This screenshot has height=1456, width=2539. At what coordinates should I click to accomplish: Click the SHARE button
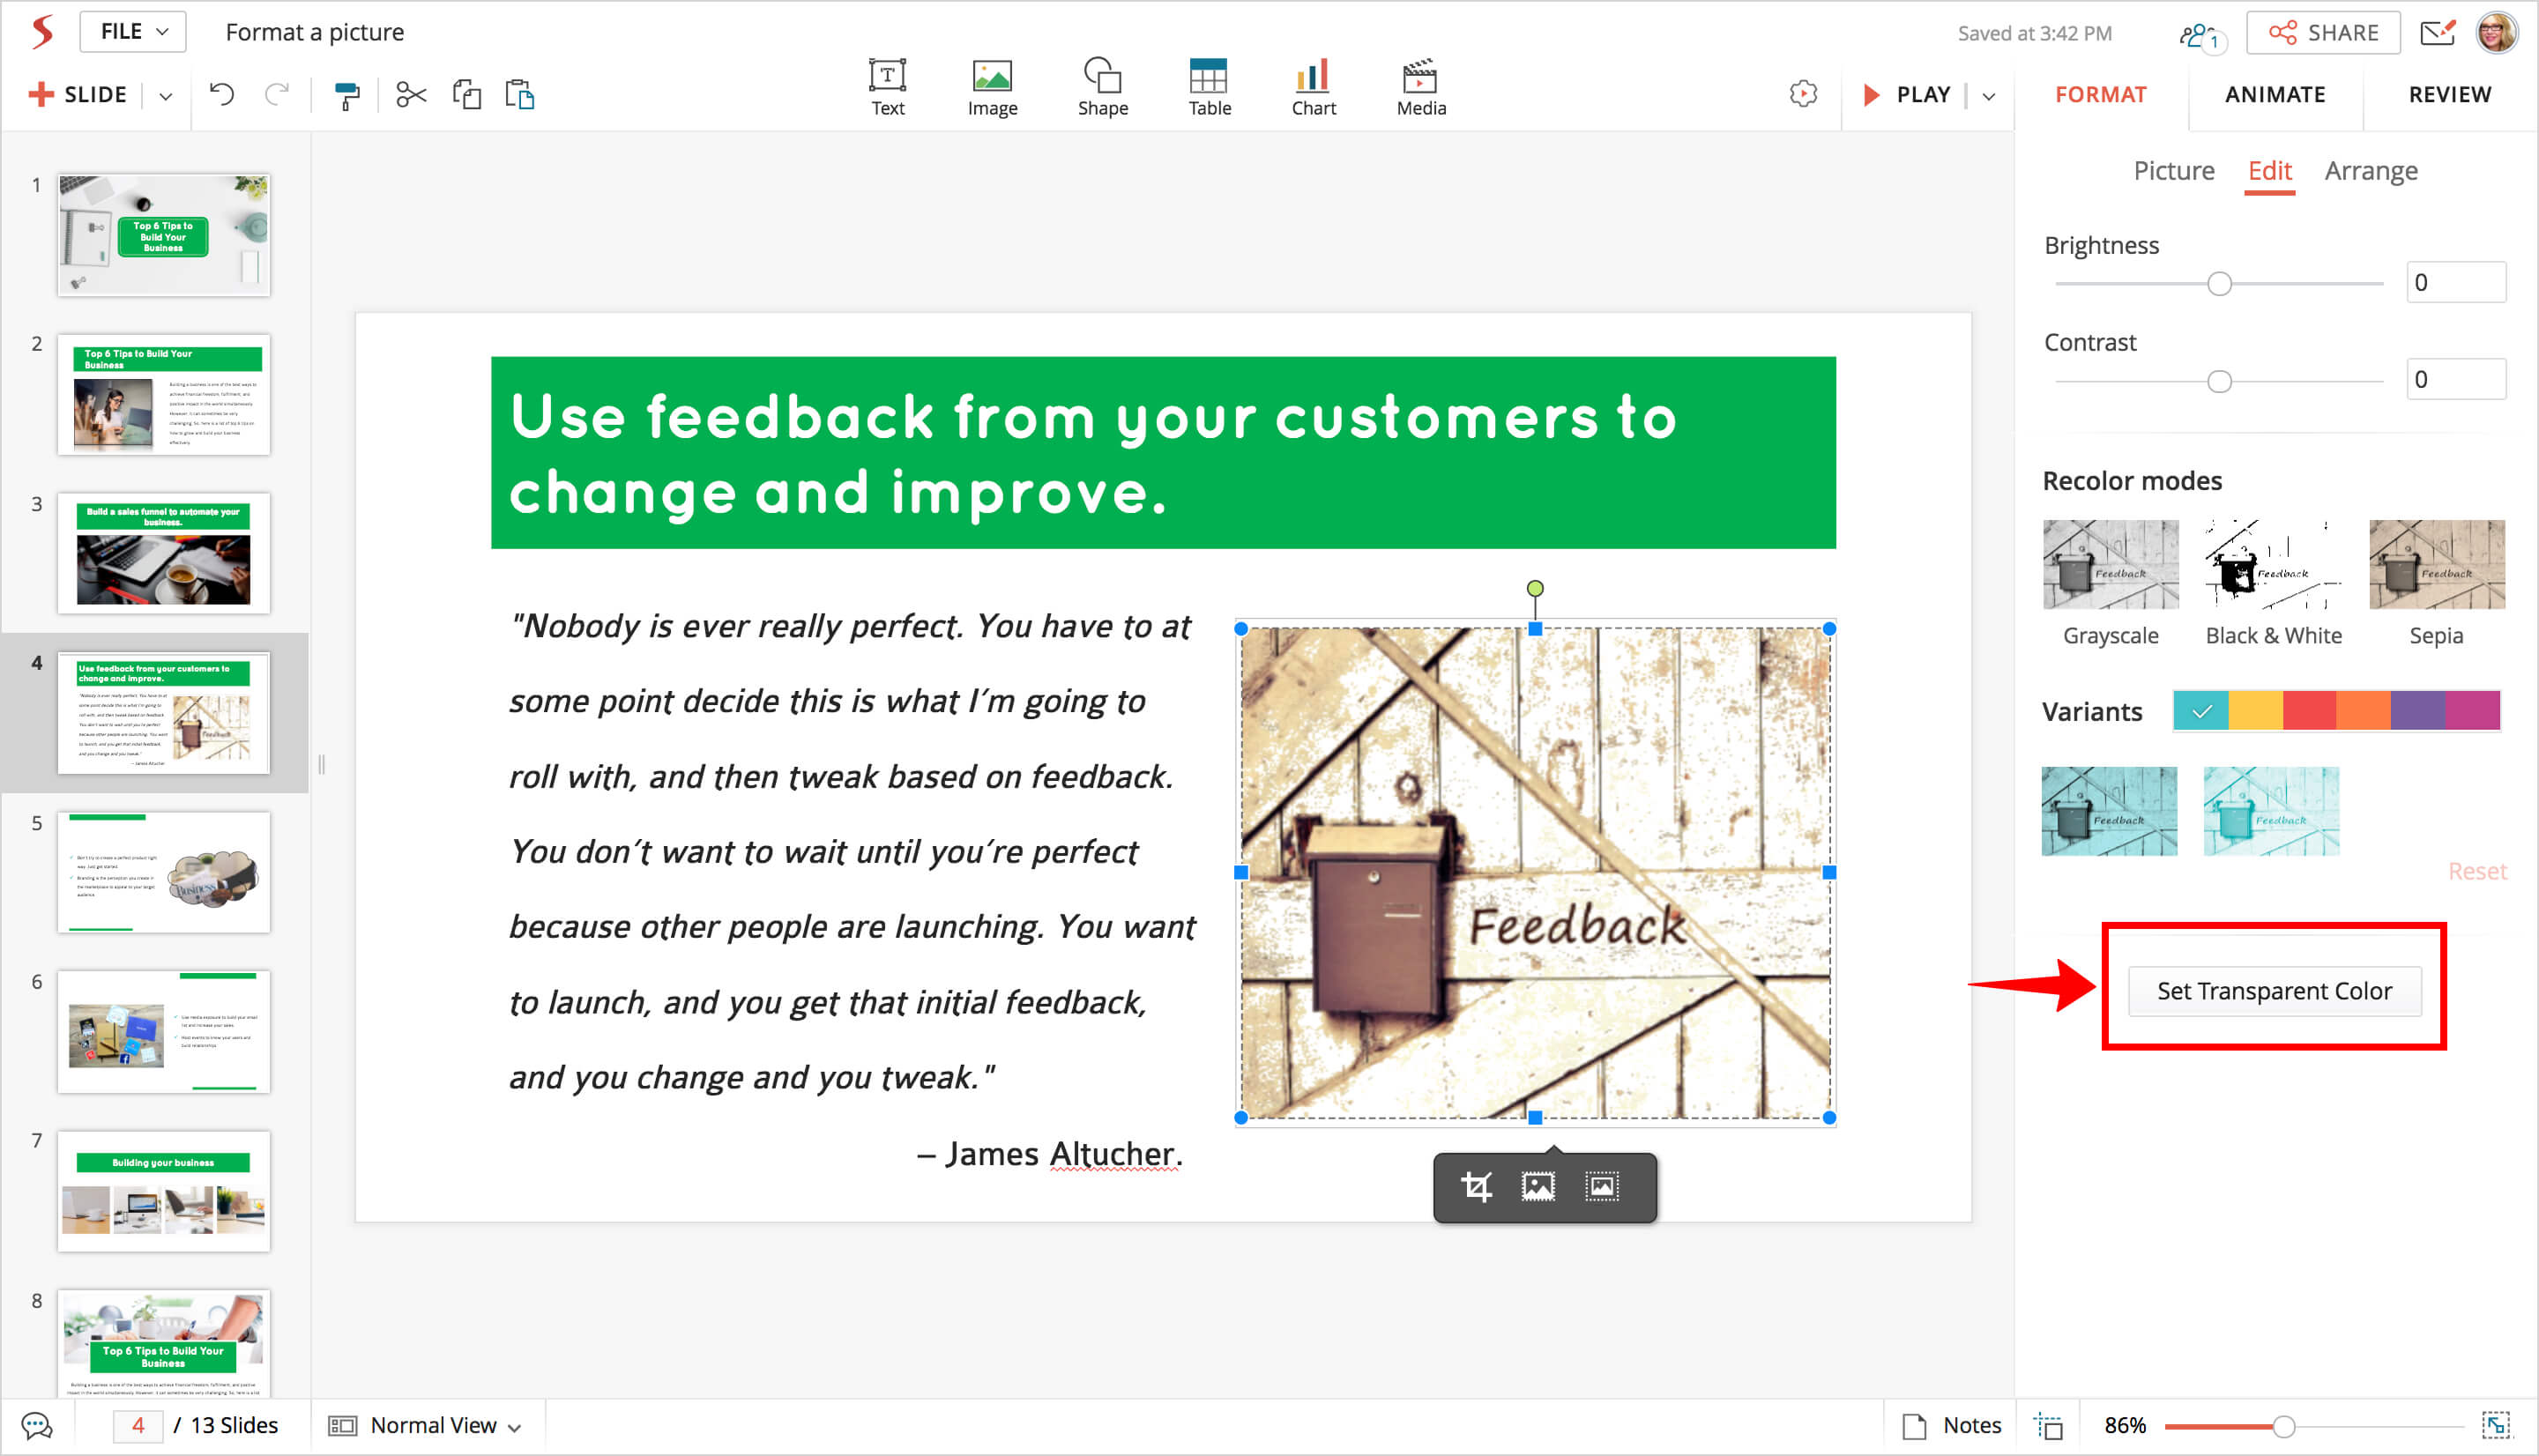point(2322,33)
